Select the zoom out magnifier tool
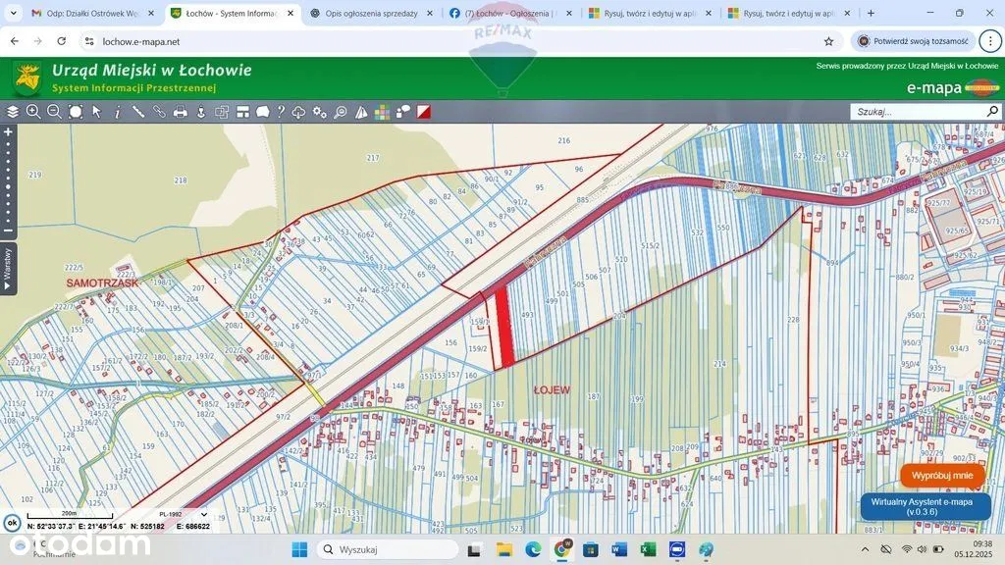1005x565 pixels. click(x=54, y=112)
